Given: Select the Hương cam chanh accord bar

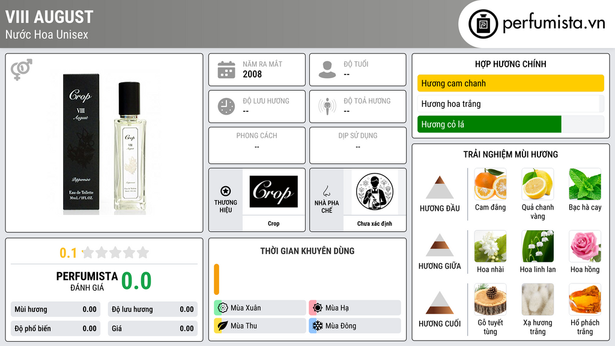Looking at the screenshot, I should pyautogui.click(x=510, y=83).
